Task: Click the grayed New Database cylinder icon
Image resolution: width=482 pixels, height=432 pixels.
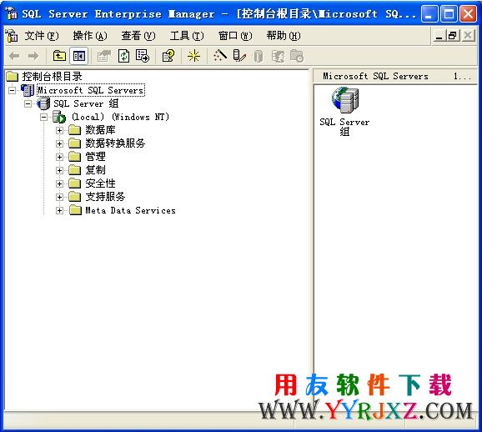Action: pyautogui.click(x=259, y=57)
